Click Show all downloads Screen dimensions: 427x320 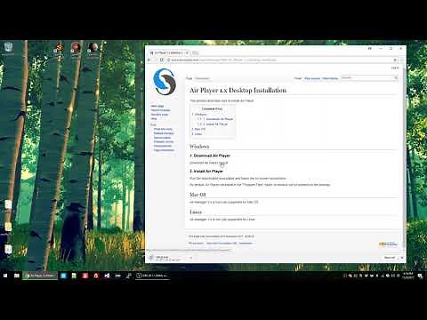(x=390, y=258)
